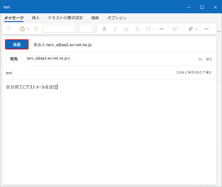Screen dimensions: 222x187
Task: Toggle italic formatting
Action: (115, 29)
